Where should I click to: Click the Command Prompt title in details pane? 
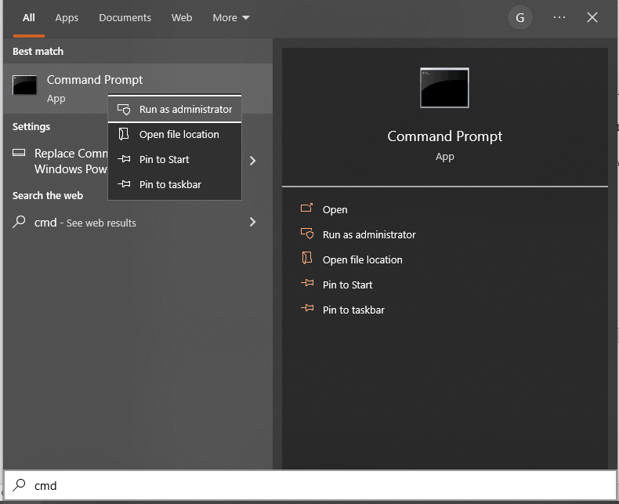coord(444,136)
